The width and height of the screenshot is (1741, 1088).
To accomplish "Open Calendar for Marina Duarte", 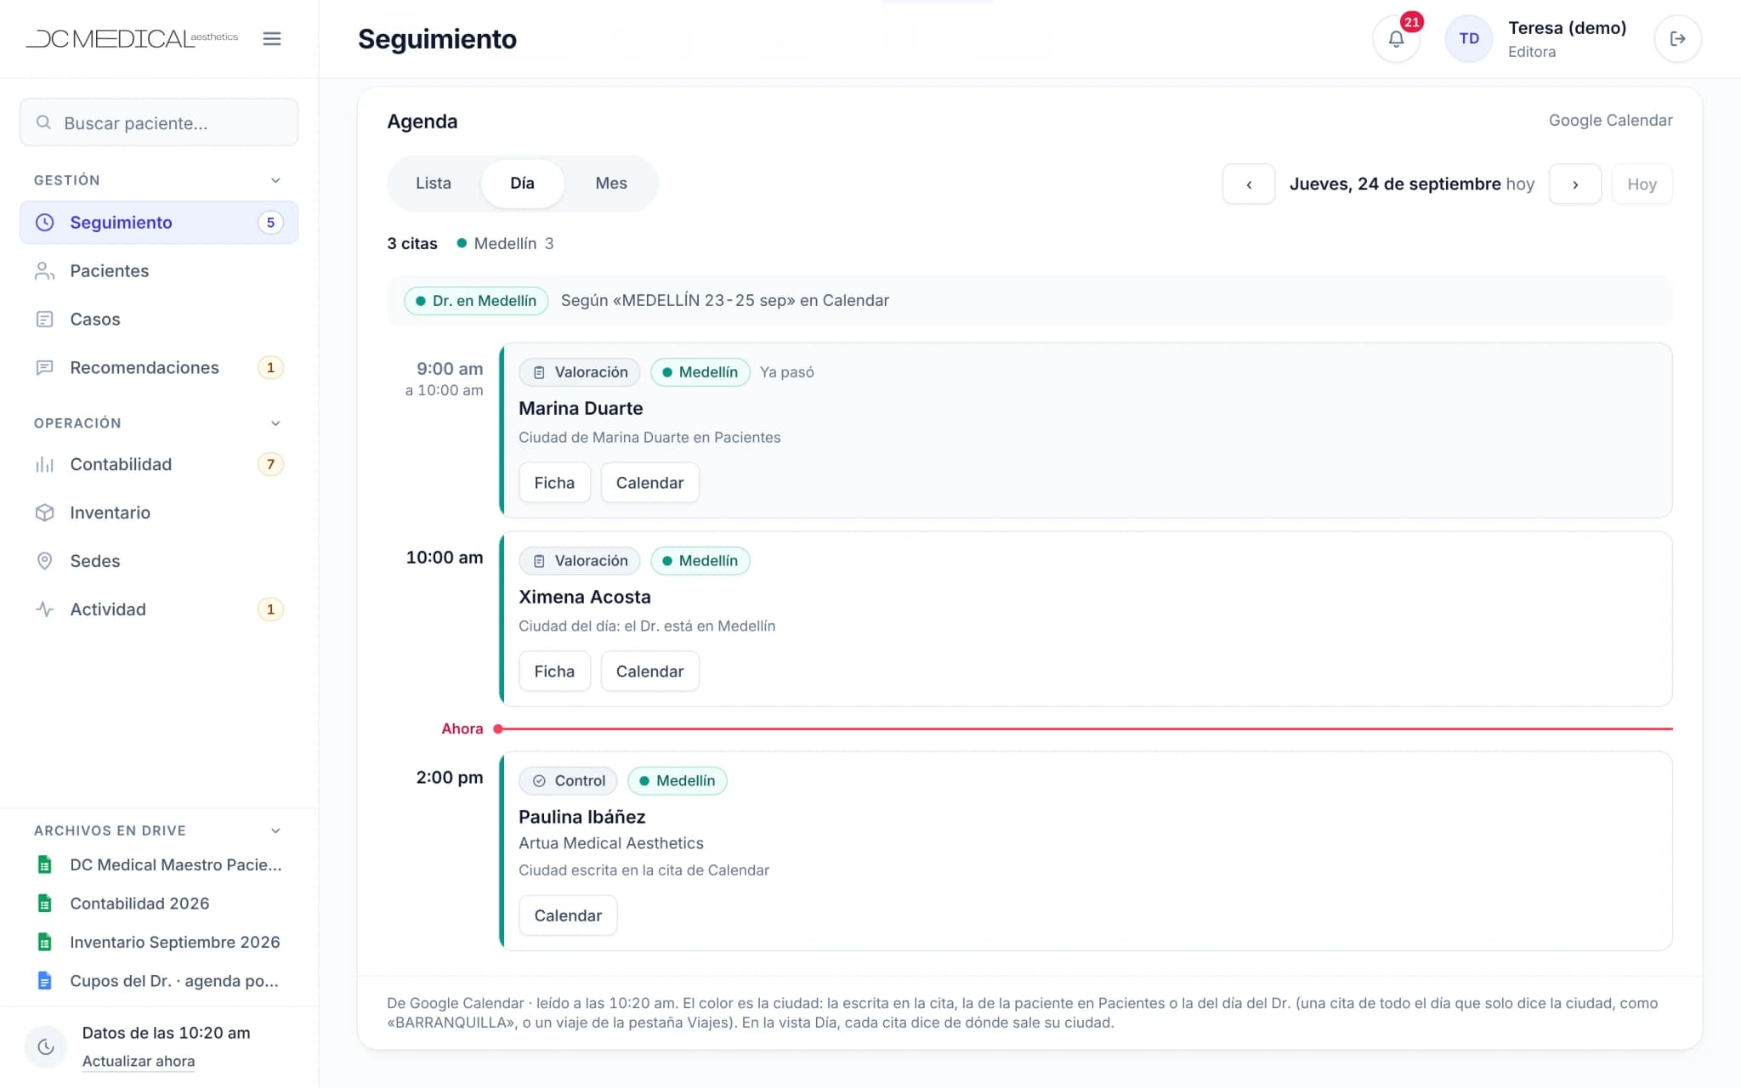I will [649, 483].
